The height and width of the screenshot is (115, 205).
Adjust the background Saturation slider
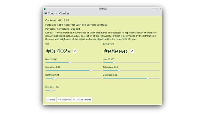119,70
